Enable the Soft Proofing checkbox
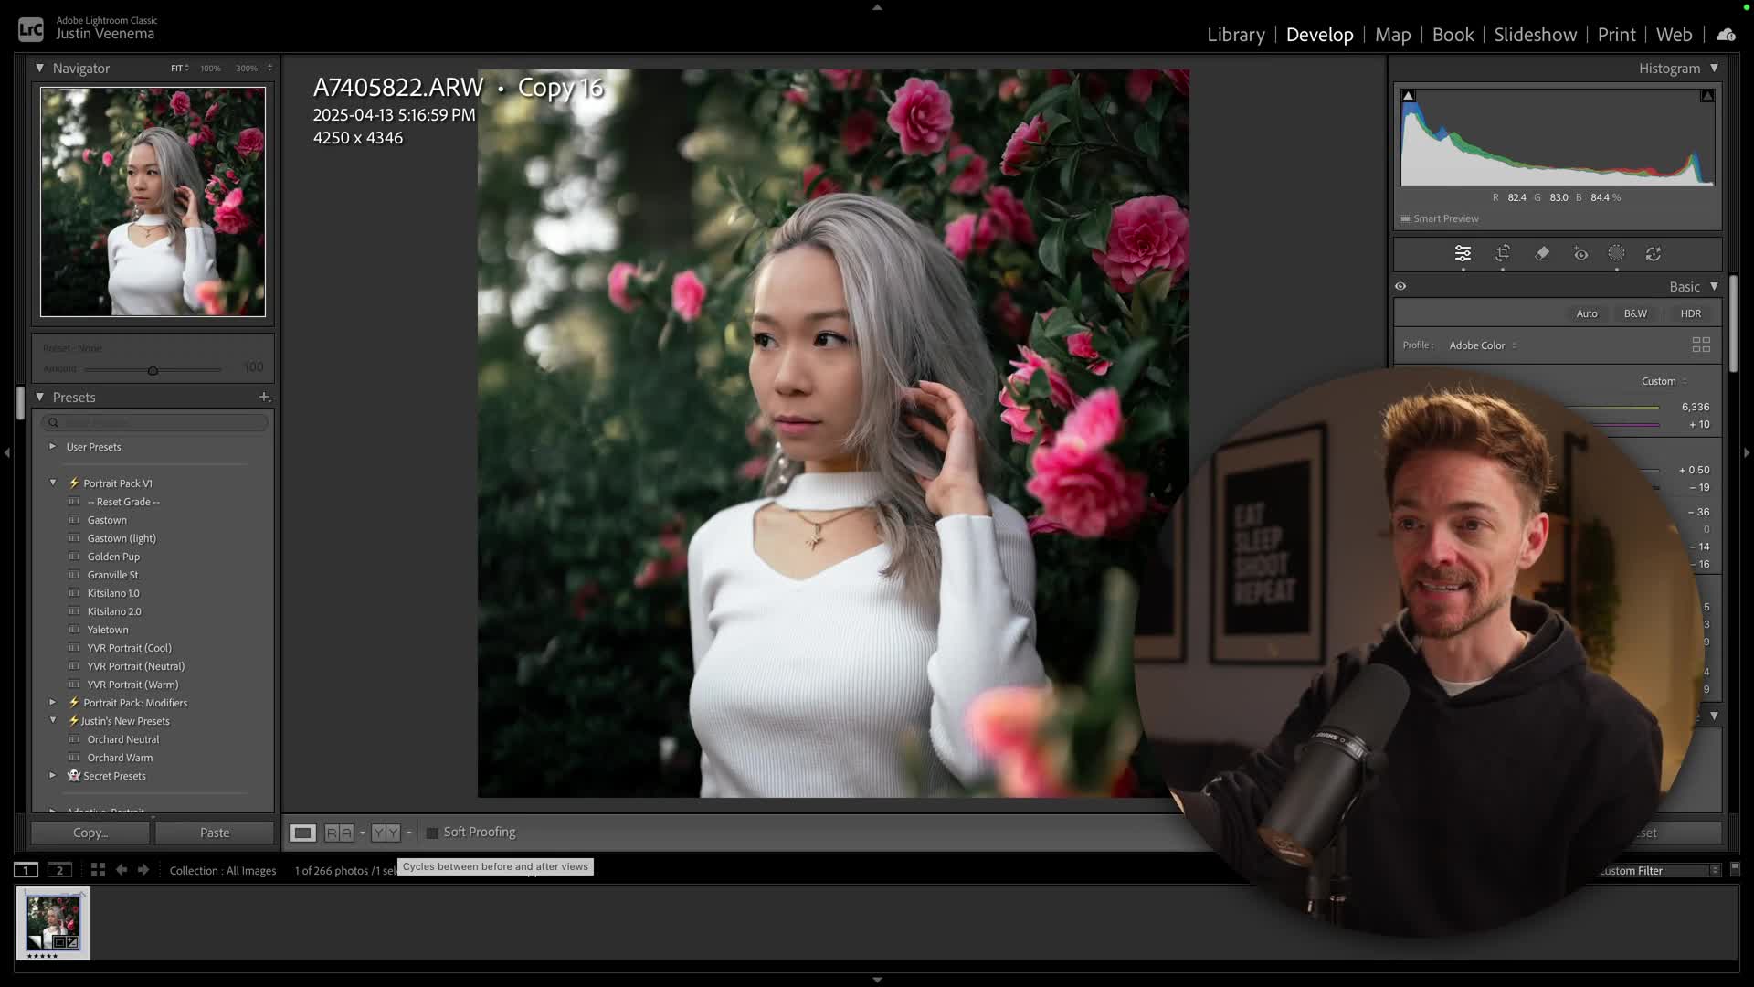This screenshot has height=987, width=1754. click(x=432, y=833)
